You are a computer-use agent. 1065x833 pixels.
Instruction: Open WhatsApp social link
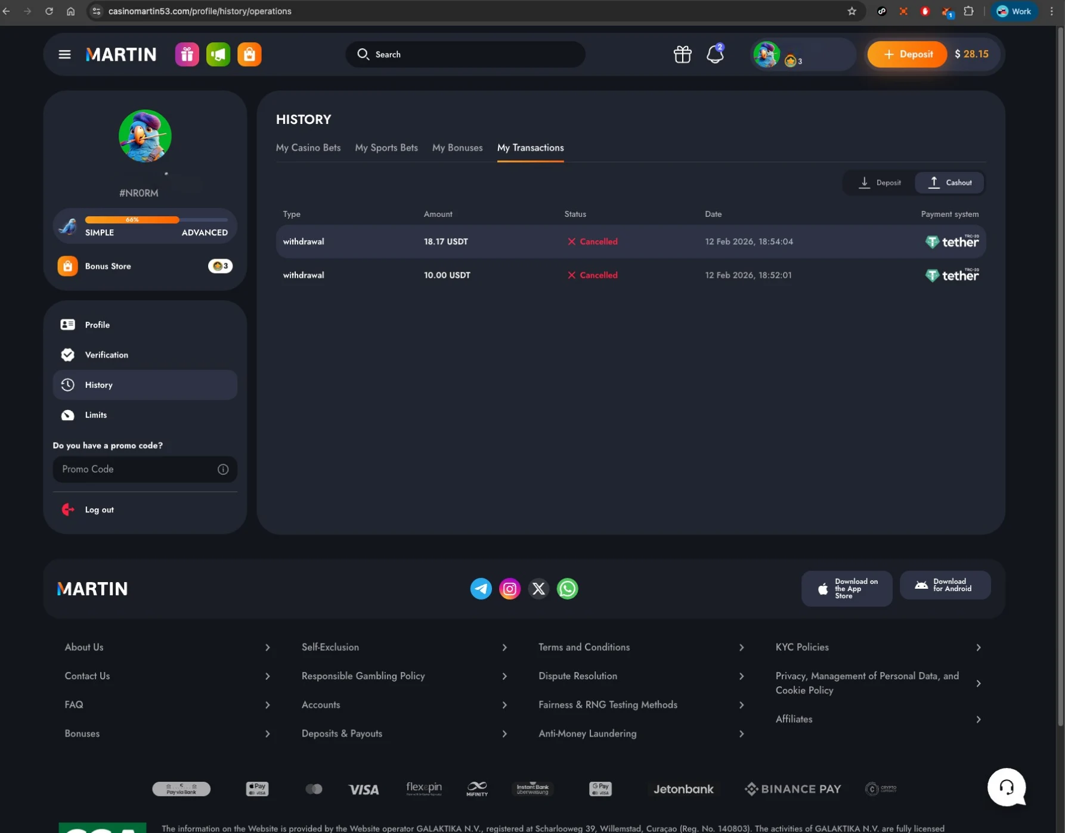coord(567,589)
